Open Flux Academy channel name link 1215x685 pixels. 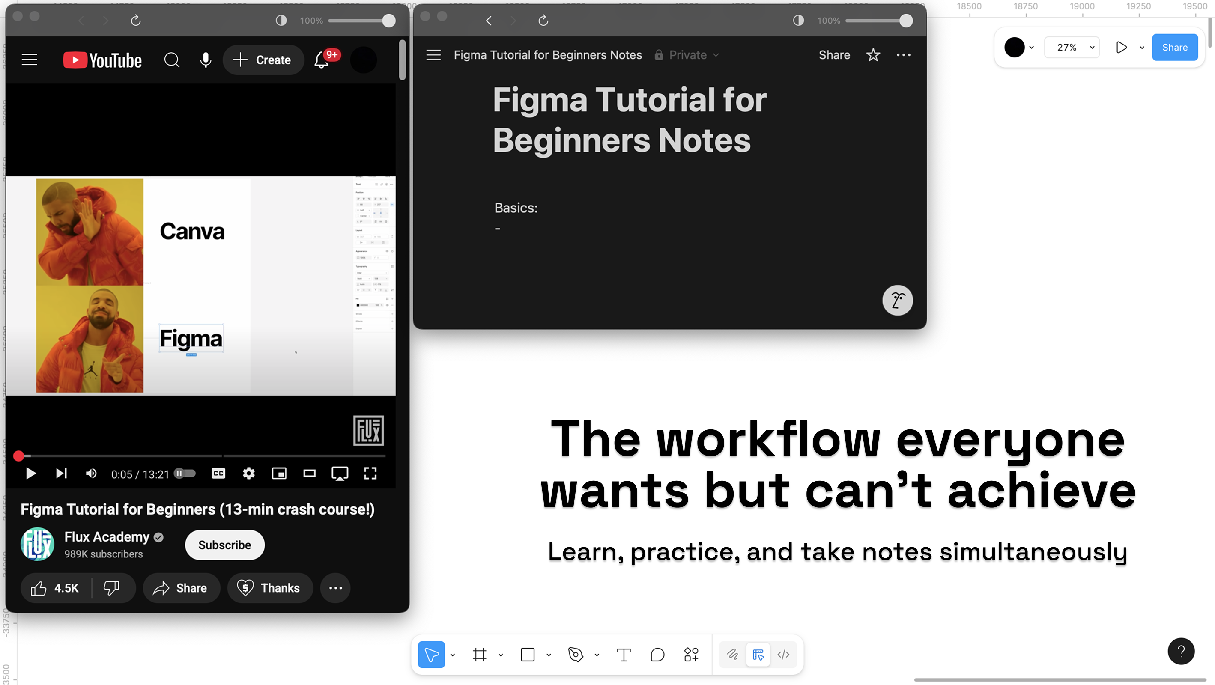coord(107,537)
